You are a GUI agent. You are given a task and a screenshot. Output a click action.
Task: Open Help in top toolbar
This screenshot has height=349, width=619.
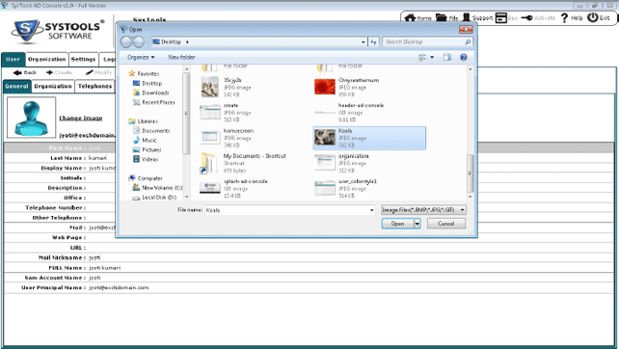click(x=572, y=17)
